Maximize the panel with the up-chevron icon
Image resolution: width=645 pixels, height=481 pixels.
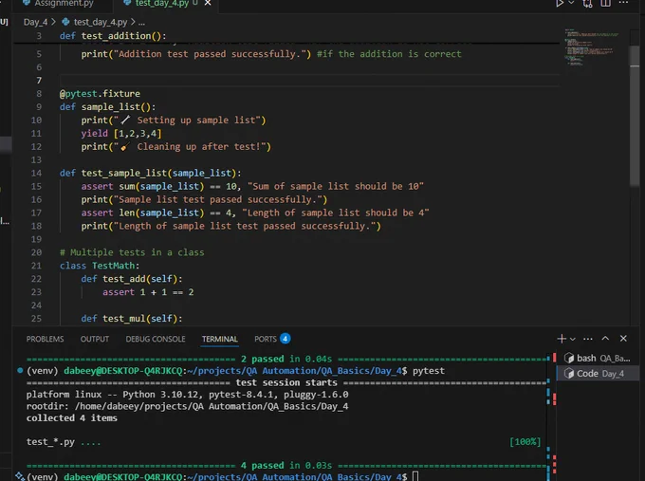click(605, 339)
